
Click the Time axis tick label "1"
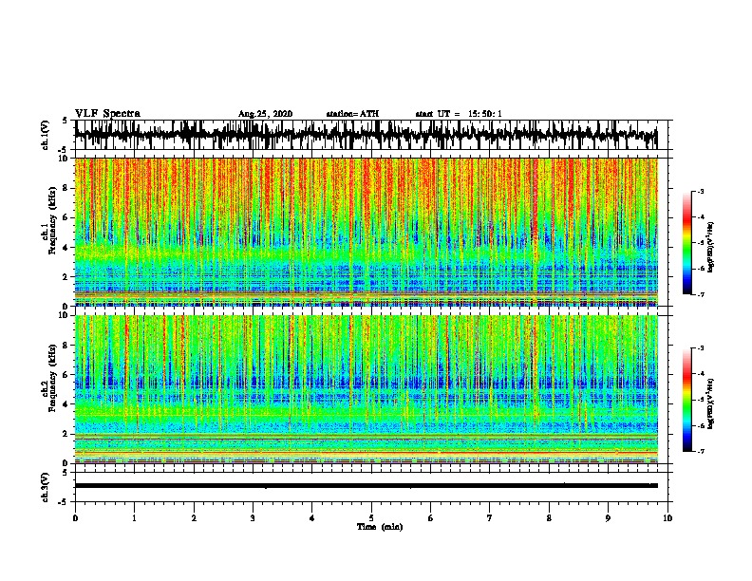tap(134, 518)
